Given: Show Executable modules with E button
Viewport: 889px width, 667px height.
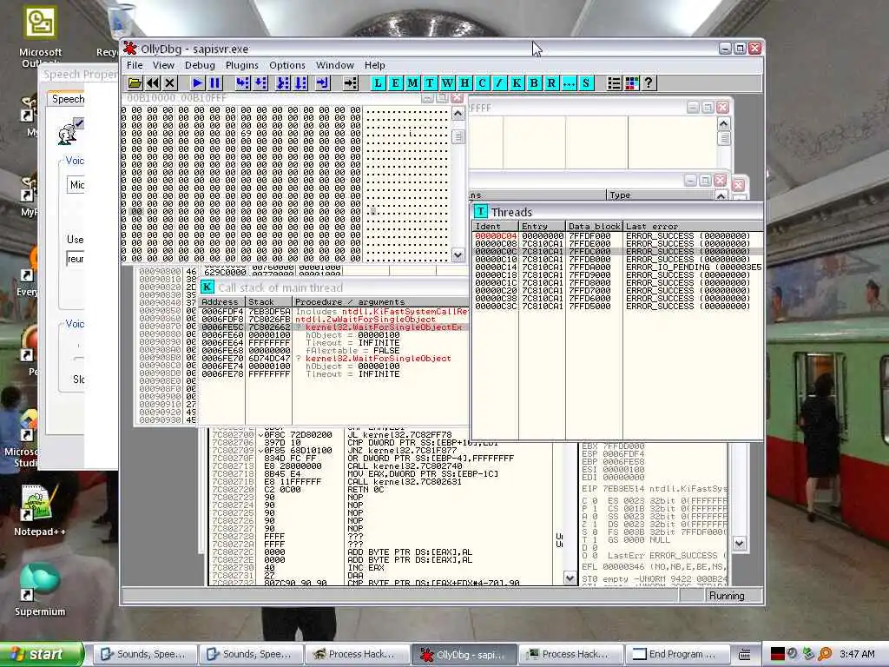Looking at the screenshot, I should (x=395, y=83).
